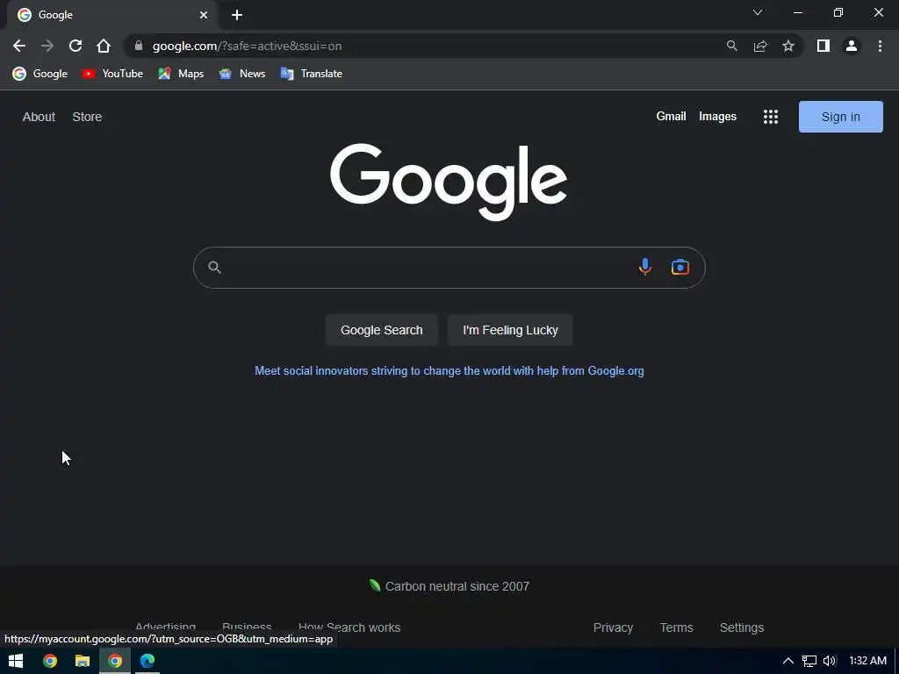View site information via the lock icon
The height and width of the screenshot is (674, 899).
coord(138,46)
